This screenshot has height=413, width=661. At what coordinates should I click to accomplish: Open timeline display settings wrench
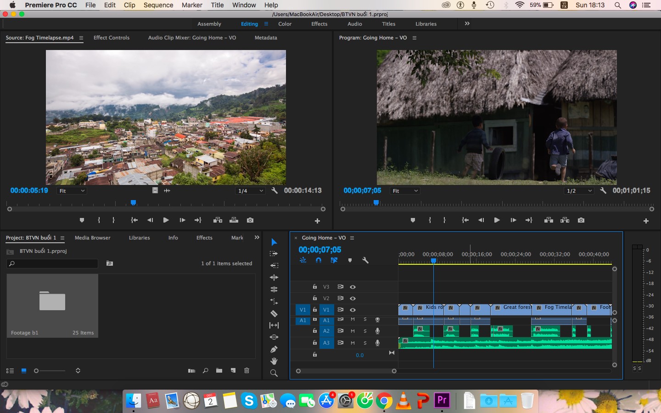(365, 260)
